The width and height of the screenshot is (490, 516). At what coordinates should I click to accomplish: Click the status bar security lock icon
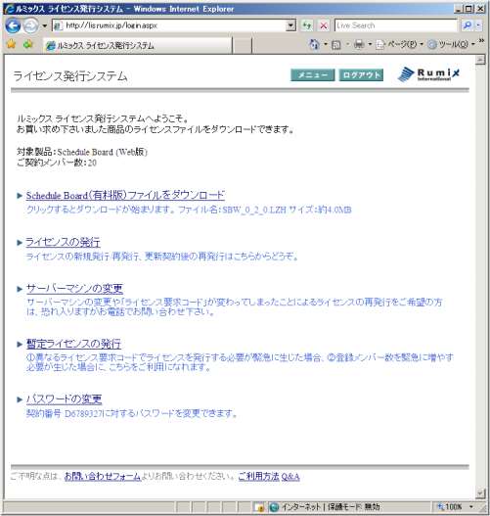[x=259, y=507]
